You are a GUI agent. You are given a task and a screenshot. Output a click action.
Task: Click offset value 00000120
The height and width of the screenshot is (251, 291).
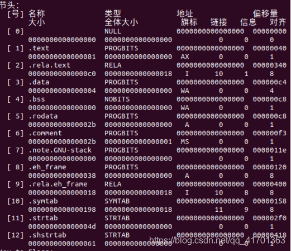pos(270,167)
